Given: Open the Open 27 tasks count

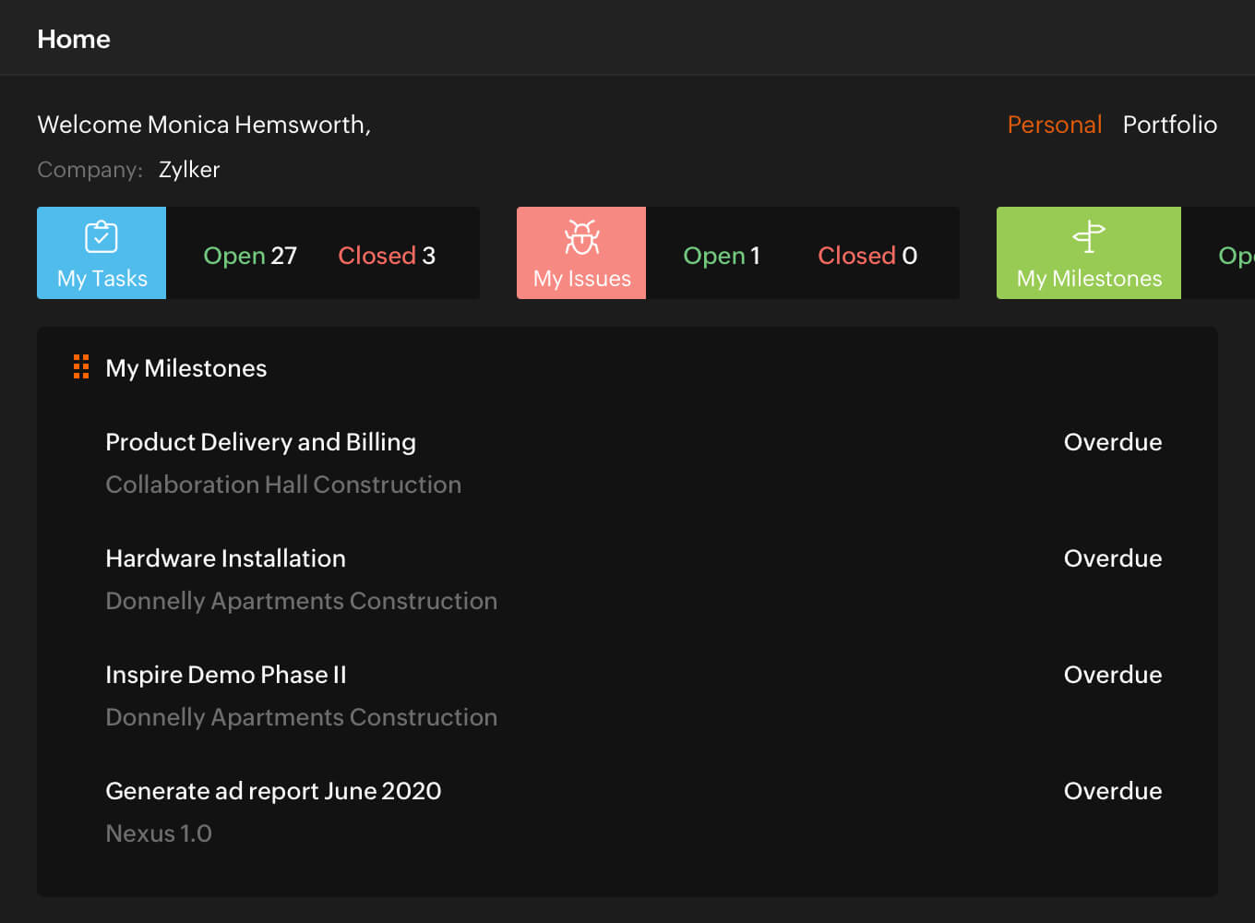Looking at the screenshot, I should click(x=250, y=256).
